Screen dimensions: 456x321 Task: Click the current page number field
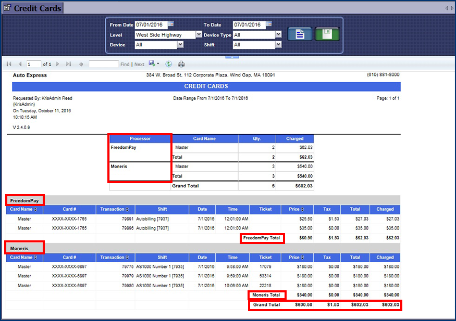coord(33,64)
